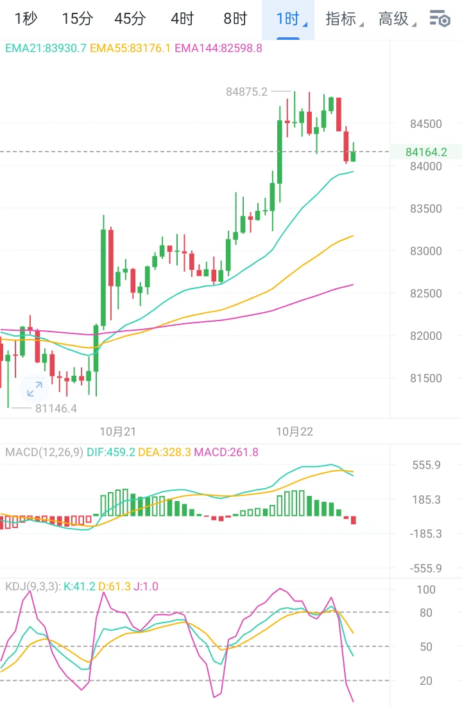Viewport: 462px width, 706px height.
Task: Tap the 83000 price axis label
Action: point(425,251)
